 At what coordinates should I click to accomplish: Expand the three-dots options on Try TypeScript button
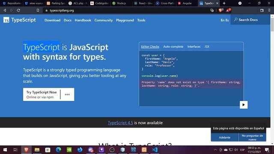[x=67, y=95]
